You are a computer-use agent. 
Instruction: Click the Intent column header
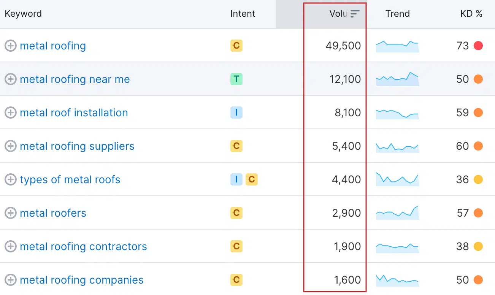tap(243, 14)
